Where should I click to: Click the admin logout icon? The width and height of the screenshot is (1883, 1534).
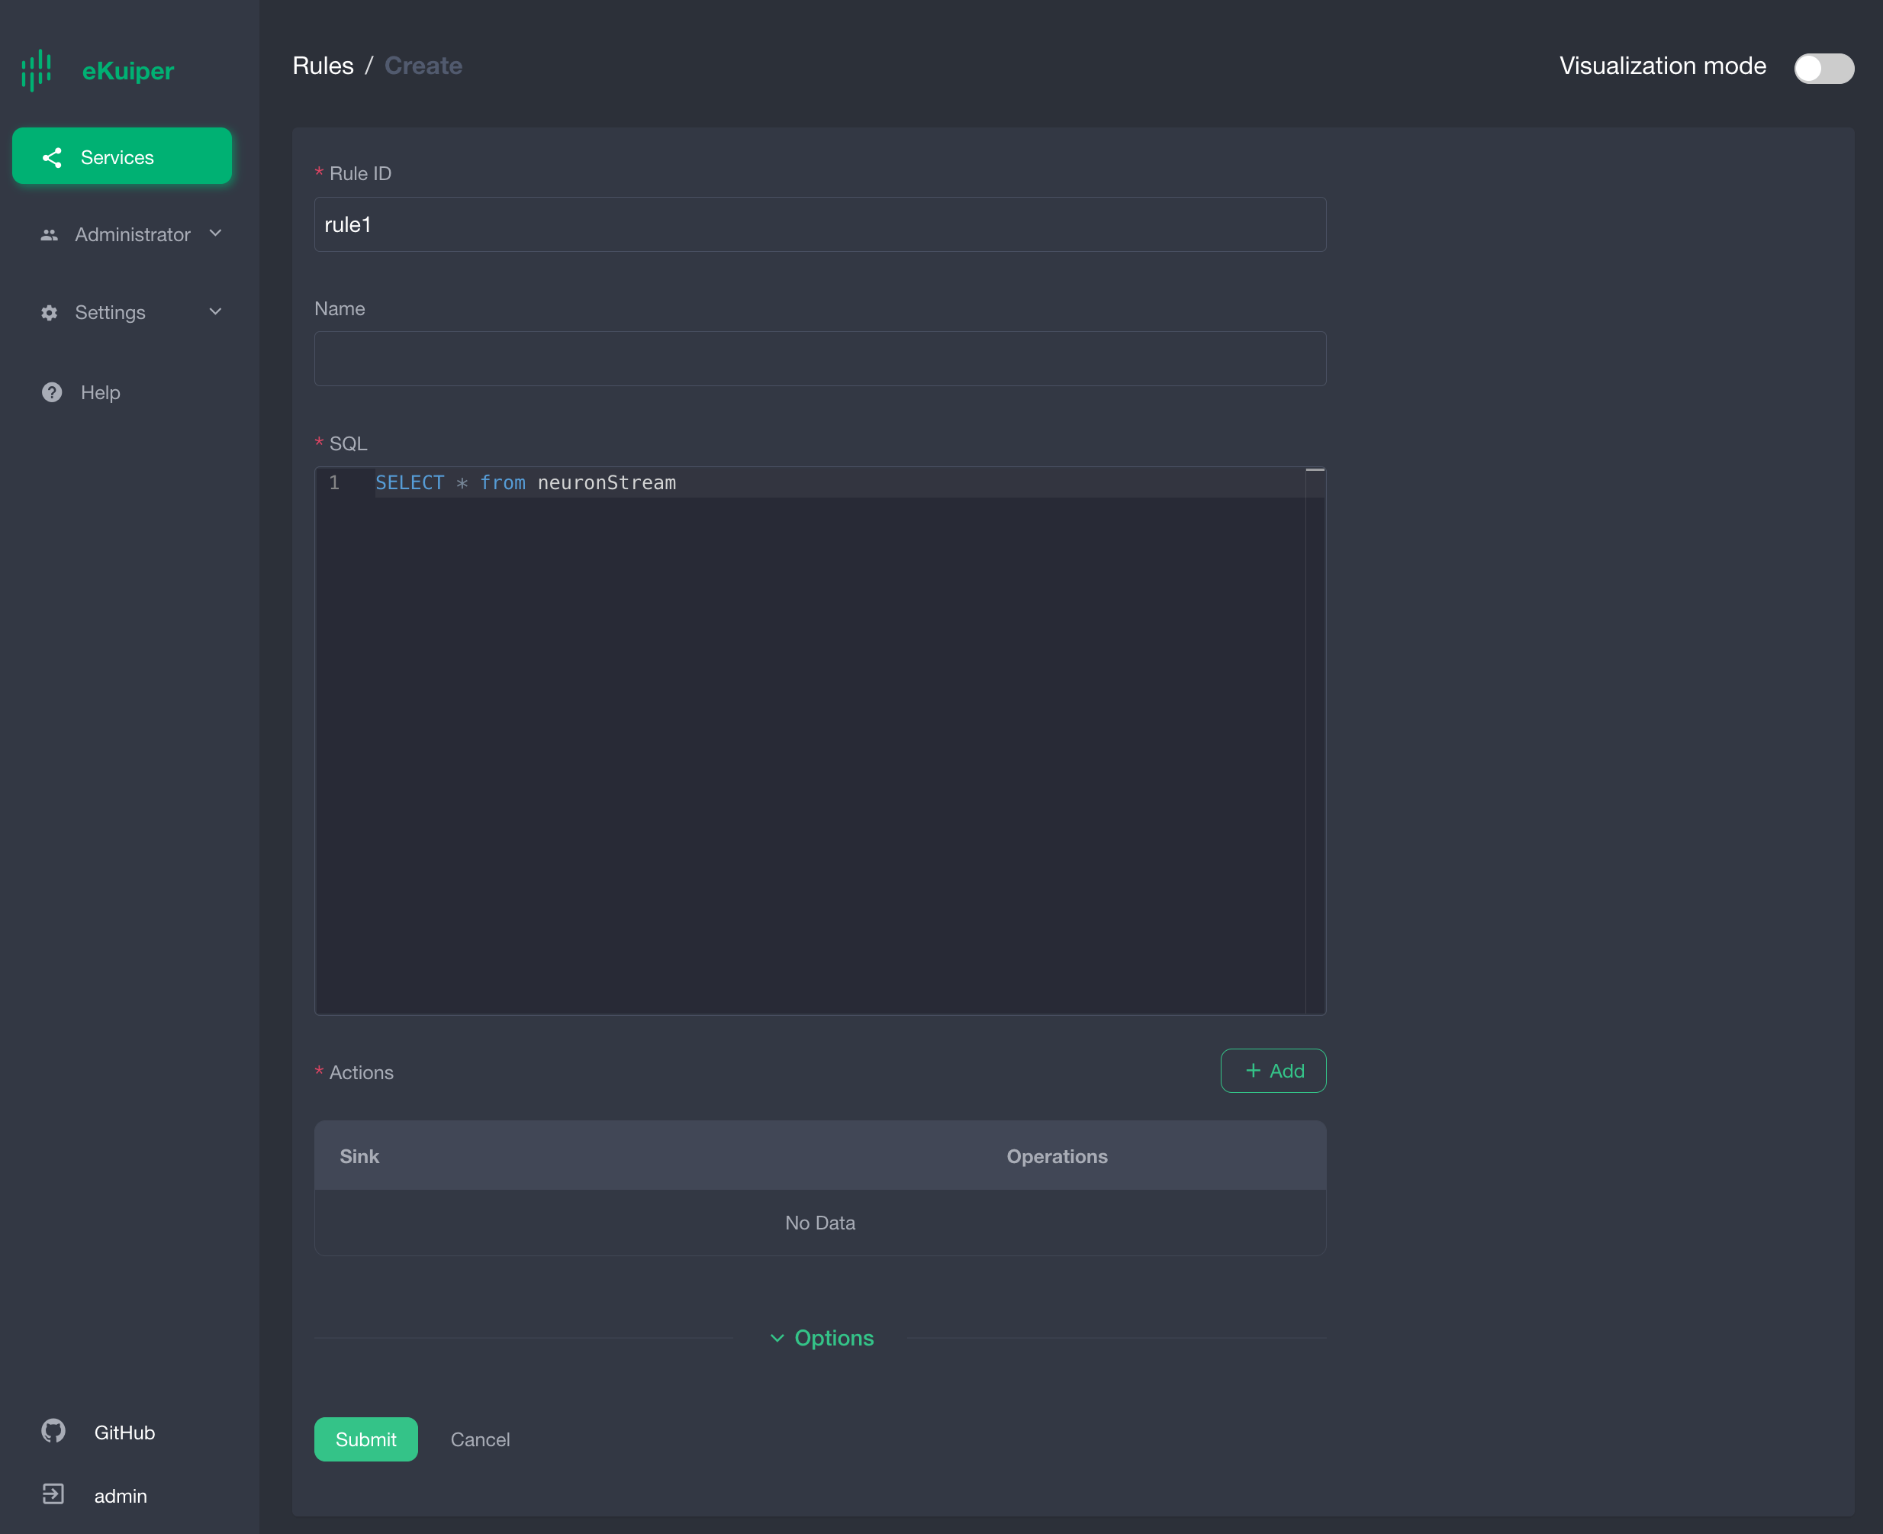(x=53, y=1494)
